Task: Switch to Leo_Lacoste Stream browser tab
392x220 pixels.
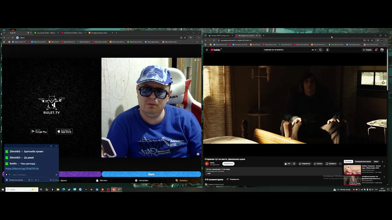Action: (x=46, y=33)
